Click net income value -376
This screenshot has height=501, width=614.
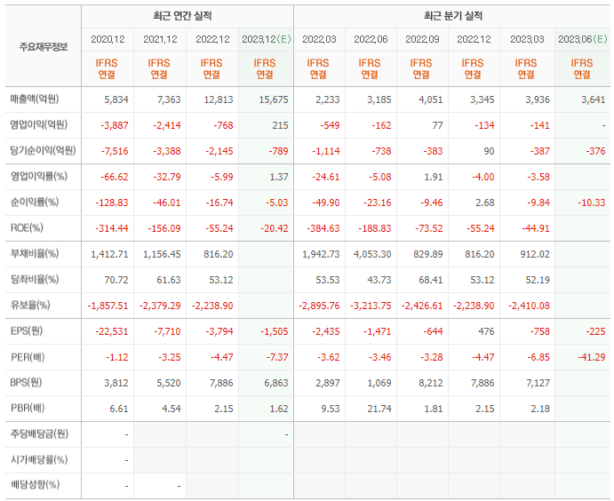(595, 151)
